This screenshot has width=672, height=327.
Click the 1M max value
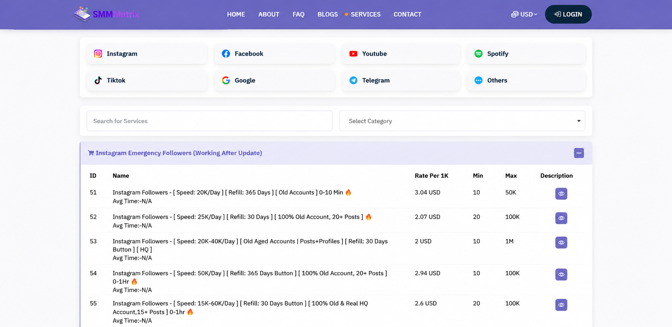tap(509, 241)
